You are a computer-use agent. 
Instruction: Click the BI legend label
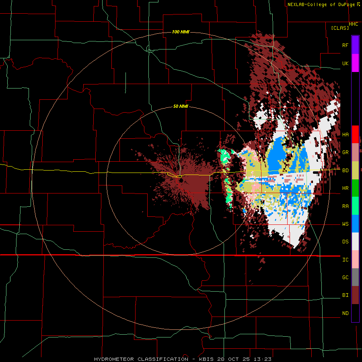[345, 295]
